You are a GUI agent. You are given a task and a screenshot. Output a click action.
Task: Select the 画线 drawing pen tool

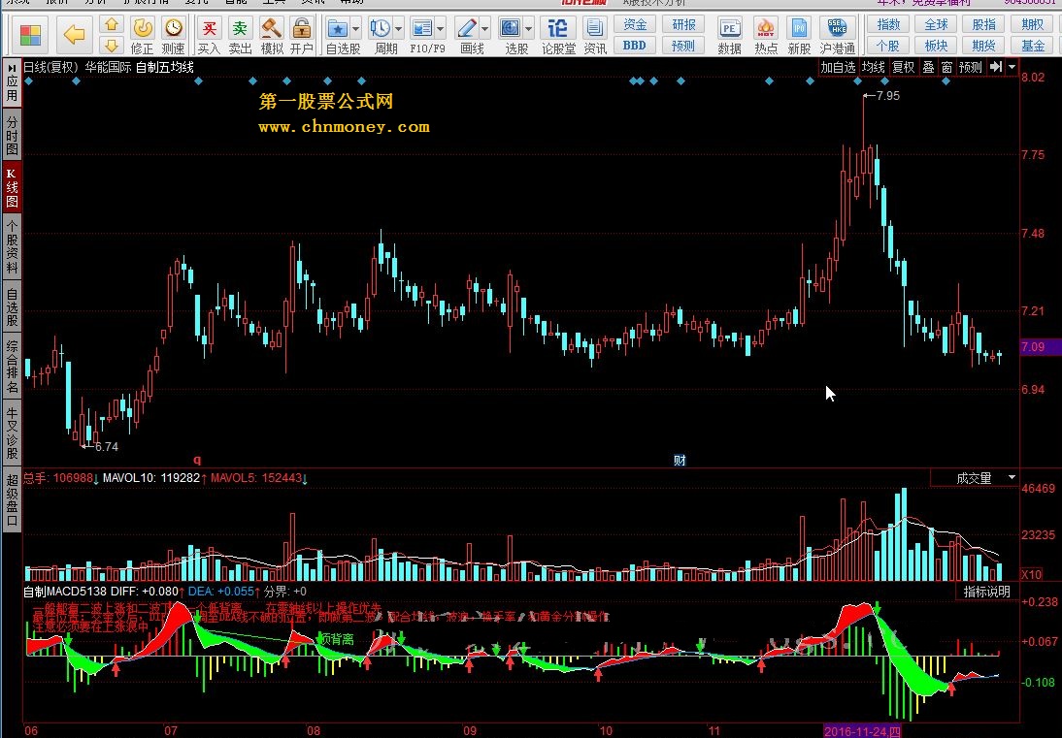[467, 28]
